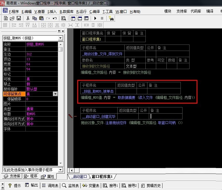Click the New file toolbar icon
Viewport: 222px width, 190px height.
6,18
